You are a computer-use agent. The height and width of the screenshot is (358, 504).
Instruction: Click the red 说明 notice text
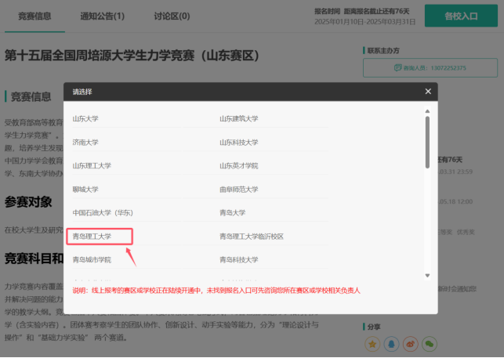(x=216, y=291)
